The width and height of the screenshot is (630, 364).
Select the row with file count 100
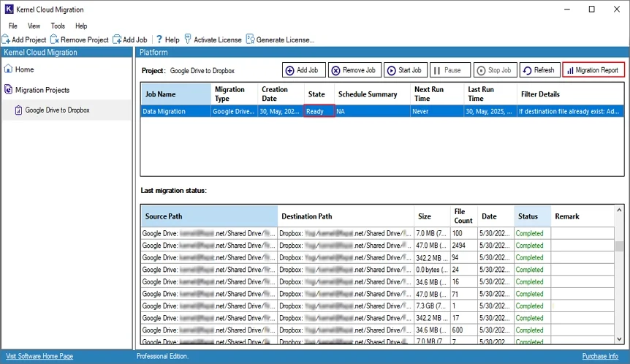point(377,233)
